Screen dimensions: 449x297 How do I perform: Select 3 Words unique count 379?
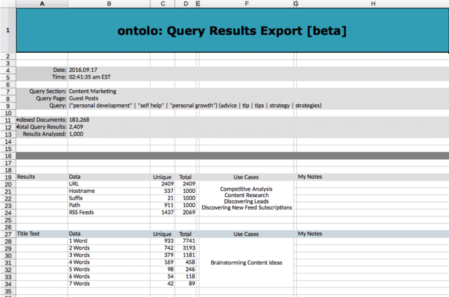coord(162,255)
